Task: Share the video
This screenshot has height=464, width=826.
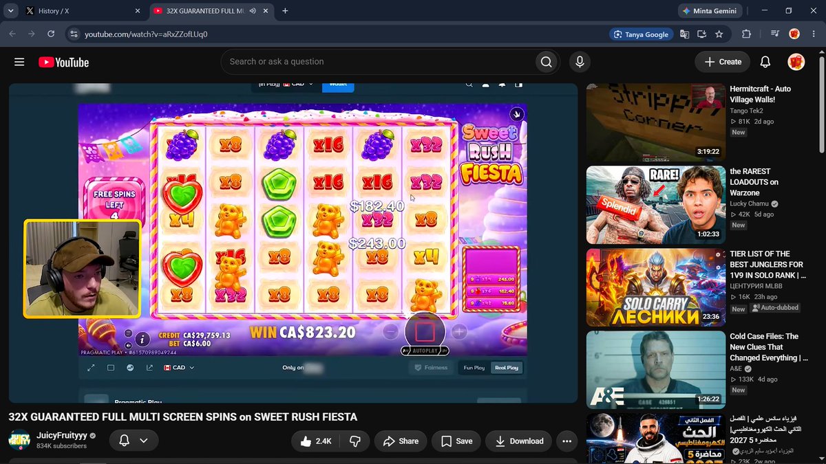Action: (401, 441)
